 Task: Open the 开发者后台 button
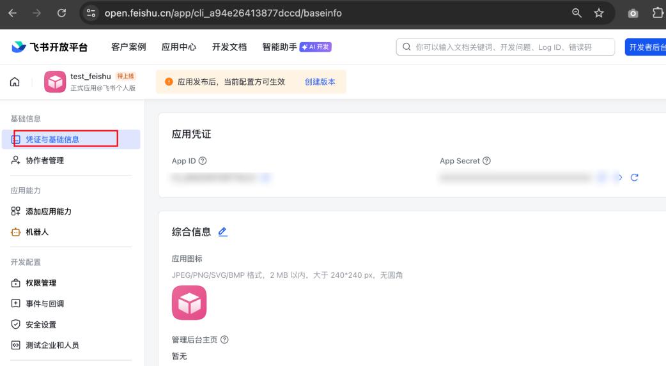[x=646, y=47]
